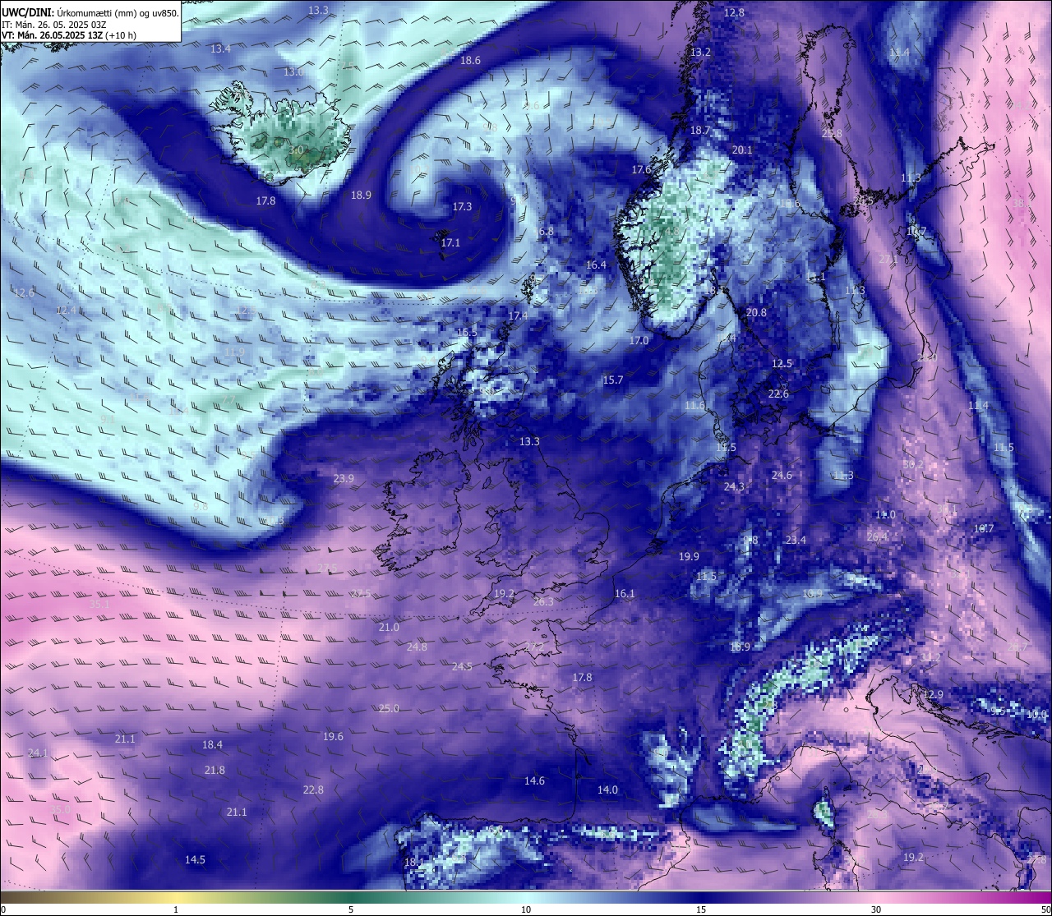Click the 21.0 value southwest of Ireland
Viewport: 1052px width, 916px height.
point(389,628)
